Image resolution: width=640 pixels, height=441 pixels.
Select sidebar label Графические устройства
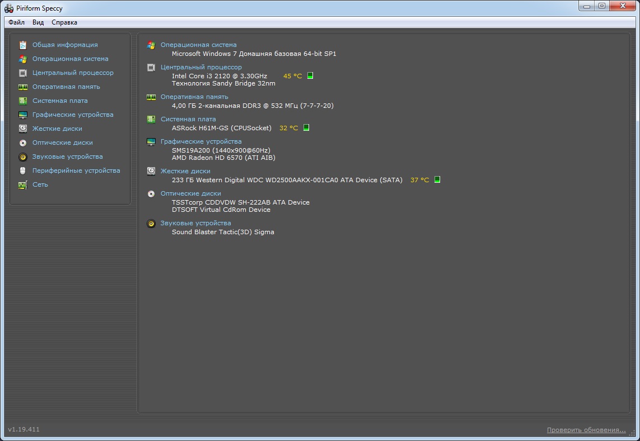[73, 115]
